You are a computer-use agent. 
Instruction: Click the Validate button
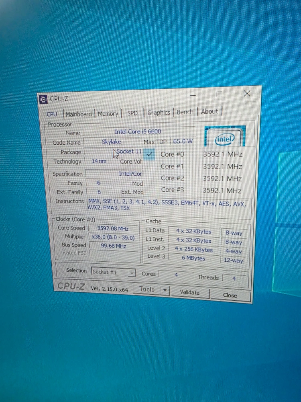190,292
